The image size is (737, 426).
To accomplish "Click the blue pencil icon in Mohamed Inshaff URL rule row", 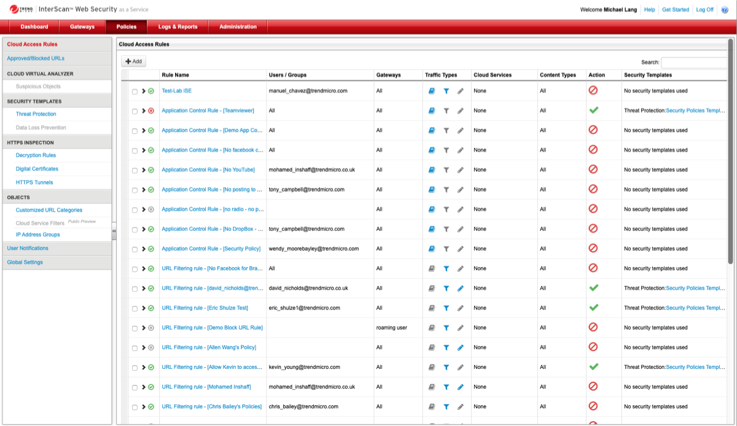I will pyautogui.click(x=461, y=387).
